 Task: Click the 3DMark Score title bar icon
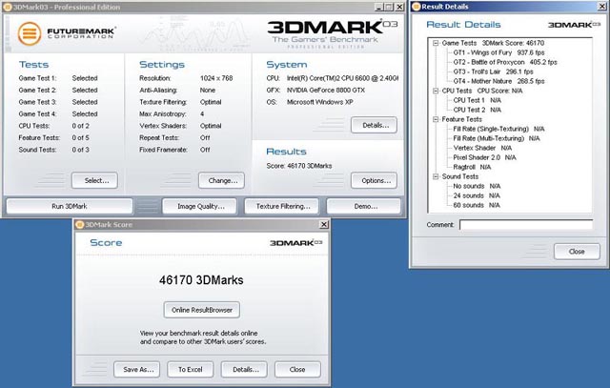click(80, 225)
